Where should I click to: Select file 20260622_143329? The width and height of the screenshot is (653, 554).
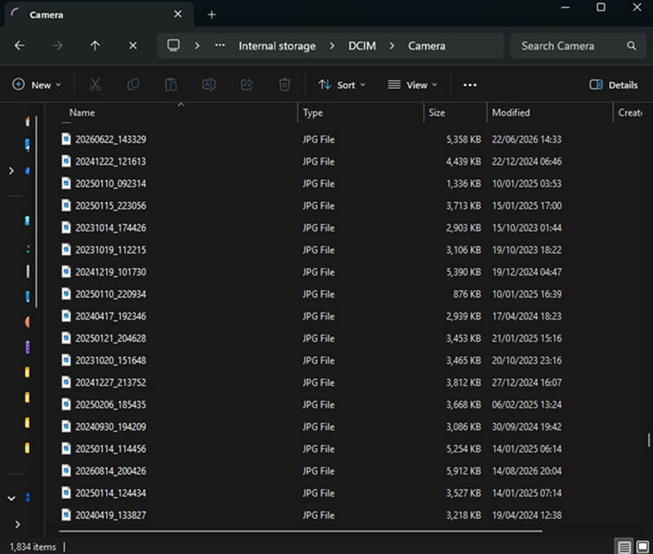[111, 139]
